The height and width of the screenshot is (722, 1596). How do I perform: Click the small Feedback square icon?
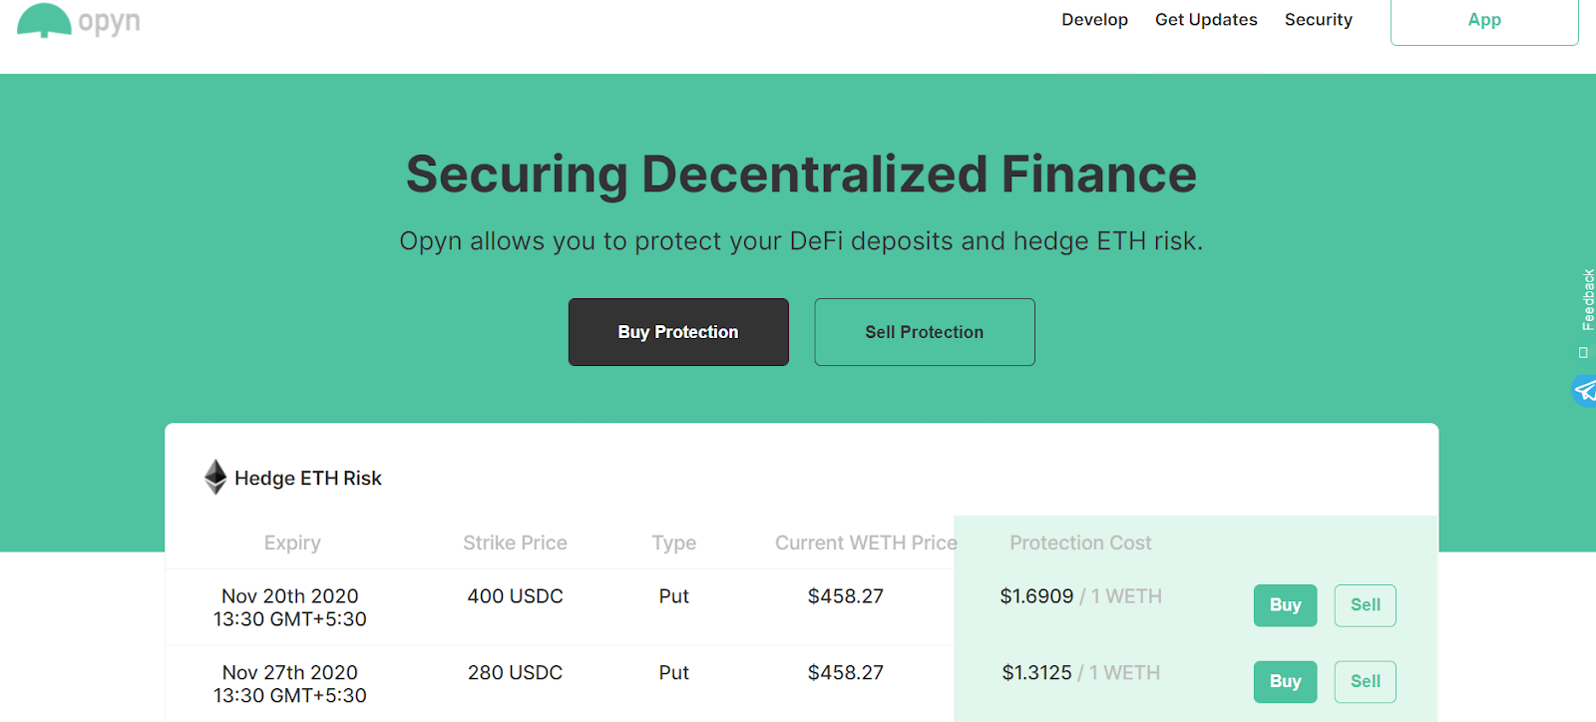click(x=1583, y=352)
